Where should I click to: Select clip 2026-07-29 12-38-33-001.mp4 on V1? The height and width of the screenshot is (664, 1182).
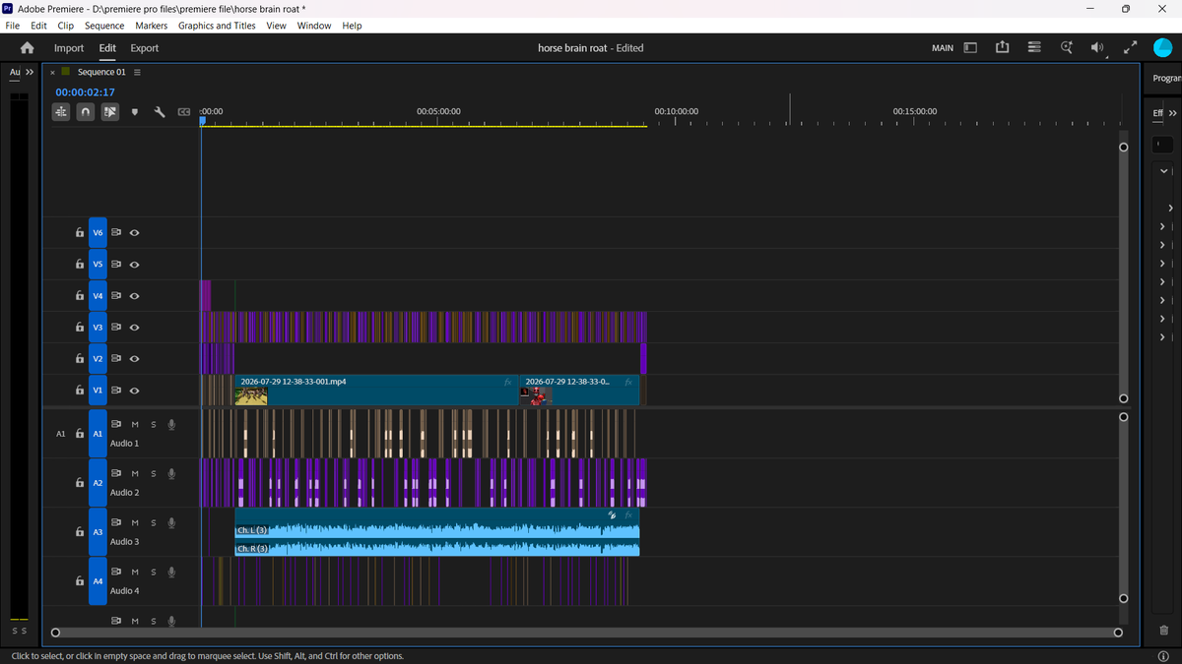[377, 391]
